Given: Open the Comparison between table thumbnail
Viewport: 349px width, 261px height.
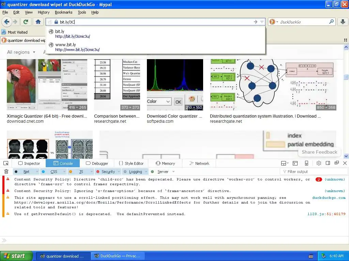Looking at the screenshot, I should (x=117, y=85).
